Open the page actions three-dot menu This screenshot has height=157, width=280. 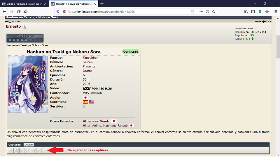tap(201, 12)
